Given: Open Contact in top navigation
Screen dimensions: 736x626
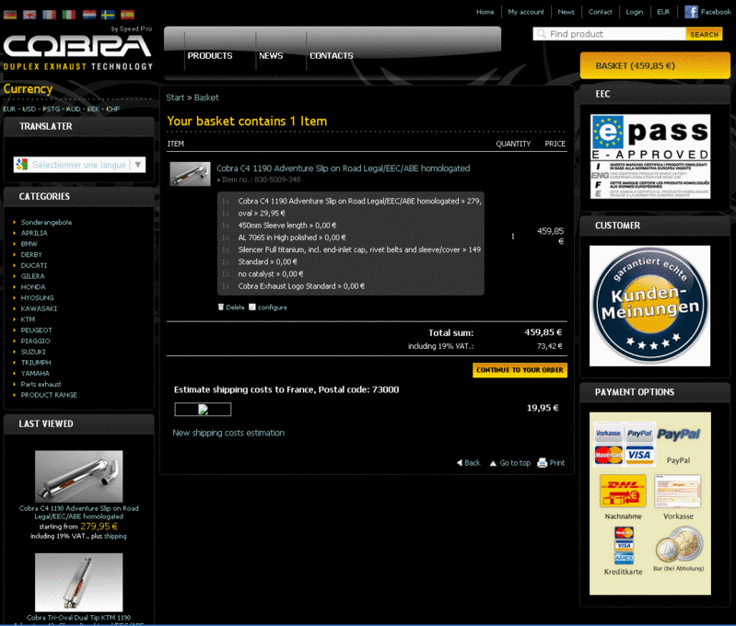Looking at the screenshot, I should click(x=600, y=12).
